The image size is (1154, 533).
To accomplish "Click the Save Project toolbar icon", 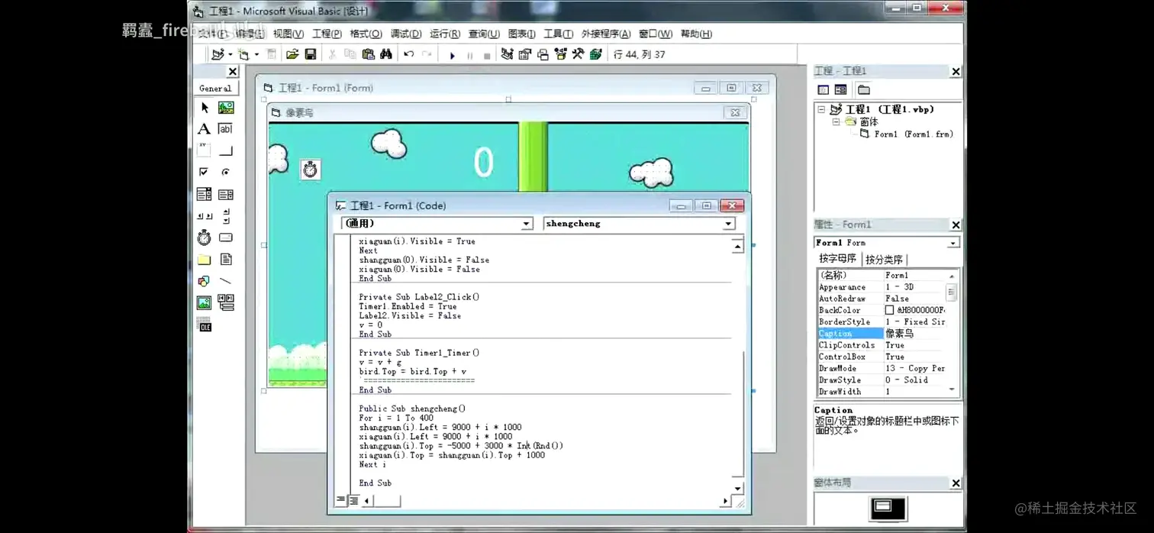I will [310, 54].
